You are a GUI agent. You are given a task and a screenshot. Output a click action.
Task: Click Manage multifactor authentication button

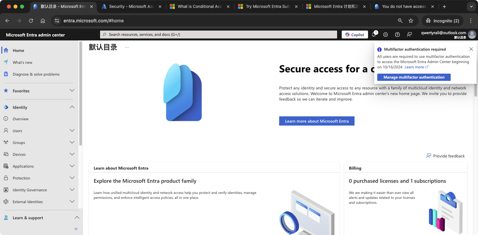click(414, 77)
